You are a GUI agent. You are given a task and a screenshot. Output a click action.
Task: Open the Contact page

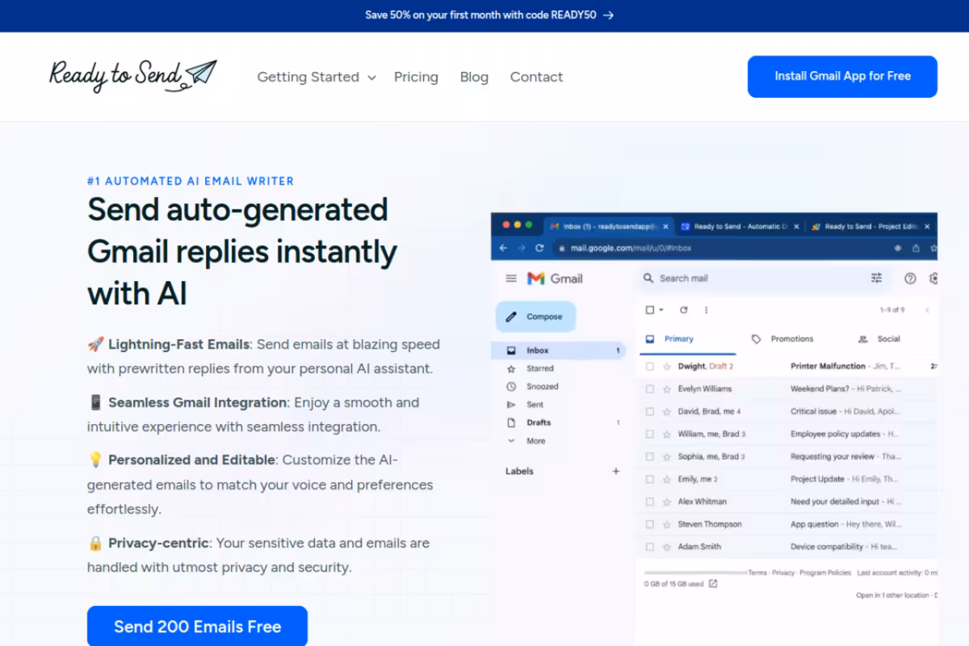[x=536, y=77]
